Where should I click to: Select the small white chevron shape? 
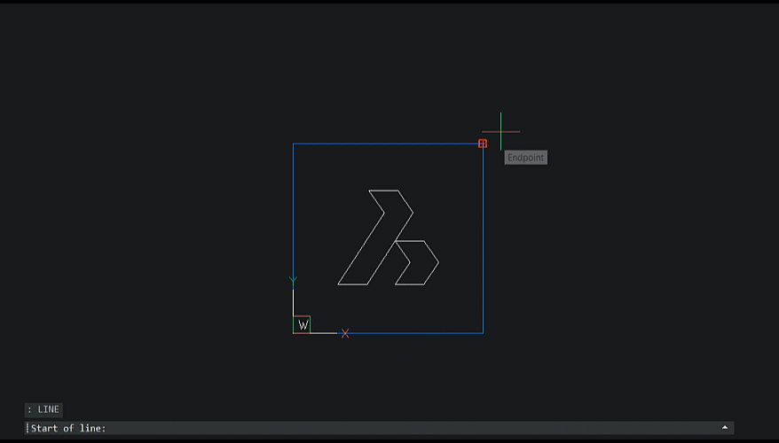(417, 262)
